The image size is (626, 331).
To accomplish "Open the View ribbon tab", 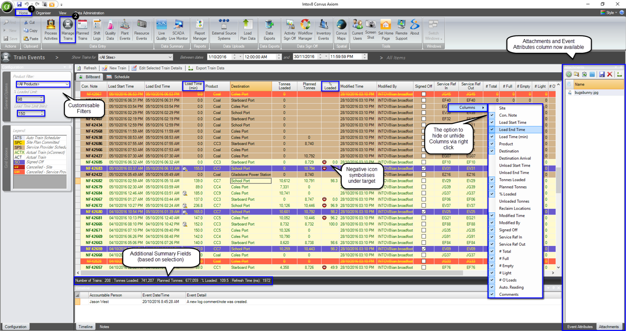I will [63, 13].
